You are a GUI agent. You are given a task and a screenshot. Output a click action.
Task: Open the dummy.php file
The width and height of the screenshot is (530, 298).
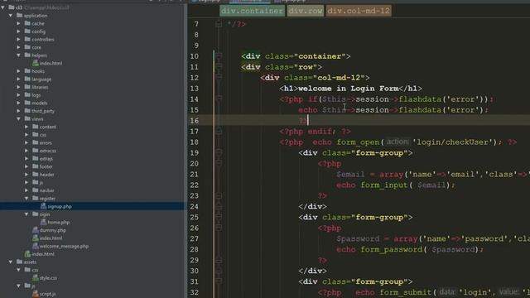tap(49, 230)
